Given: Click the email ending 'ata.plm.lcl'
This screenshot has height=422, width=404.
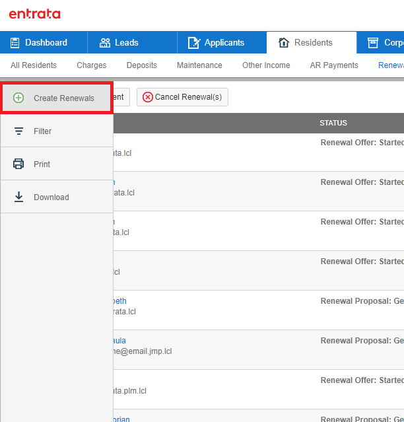Looking at the screenshot, I should (130, 391).
